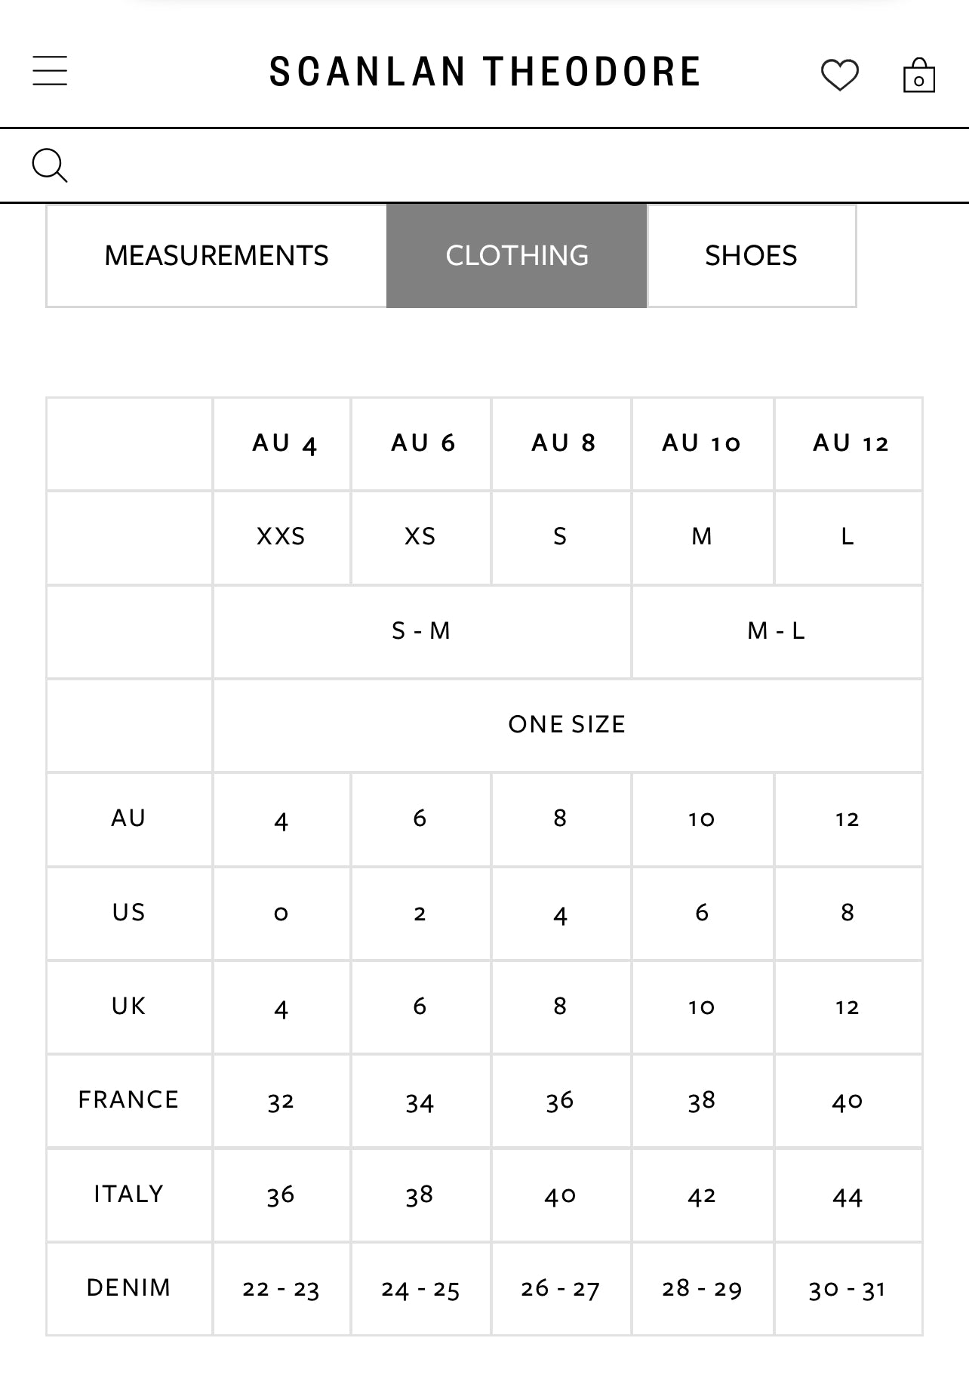969x1378 pixels.
Task: Select the Clothing tab
Action: pos(517,256)
